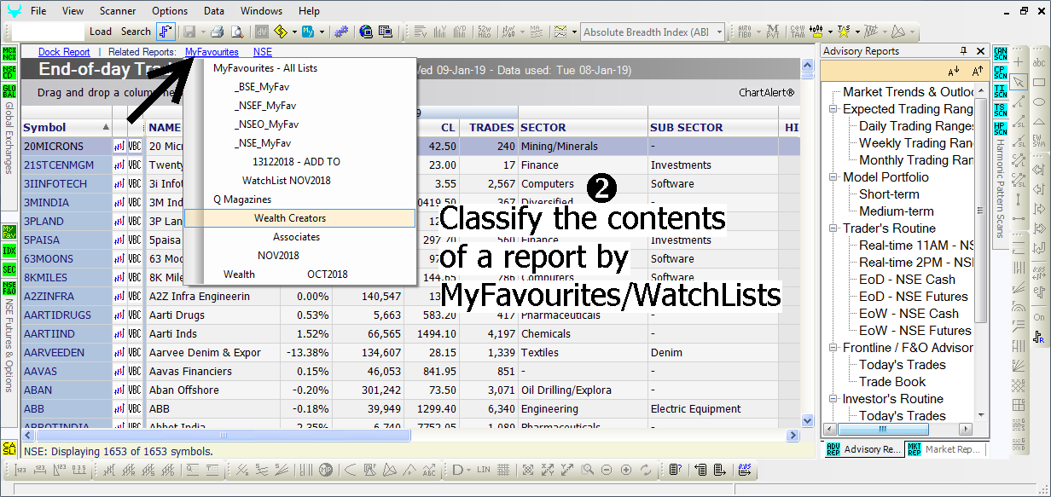Screen dimensions: 1051x497
Task: Click the MCX NCX exchange sidebar icon
Action: 9,55
